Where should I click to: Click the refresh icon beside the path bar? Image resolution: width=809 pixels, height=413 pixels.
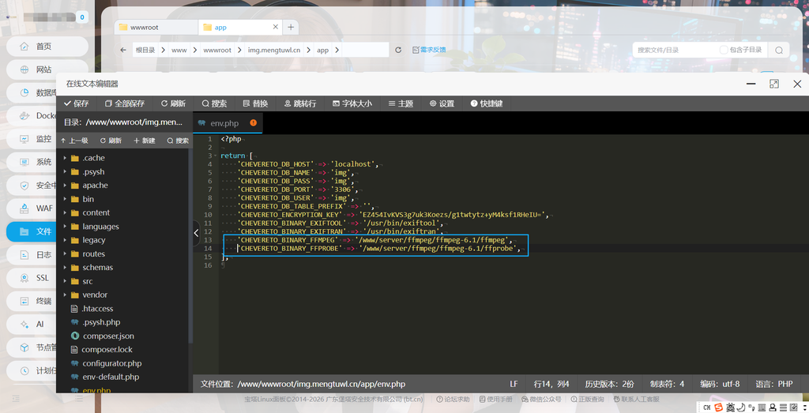[x=398, y=50]
